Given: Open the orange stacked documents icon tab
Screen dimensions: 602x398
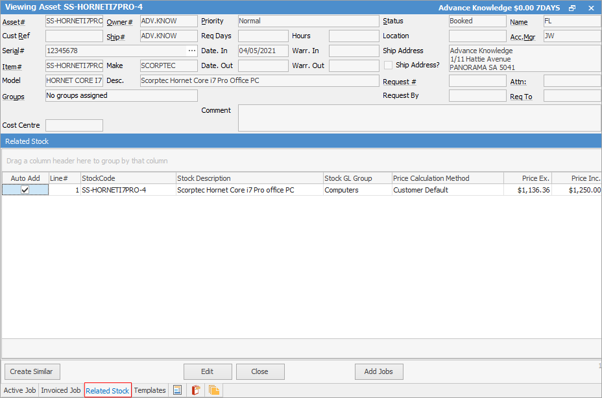Looking at the screenshot, I should pyautogui.click(x=214, y=390).
